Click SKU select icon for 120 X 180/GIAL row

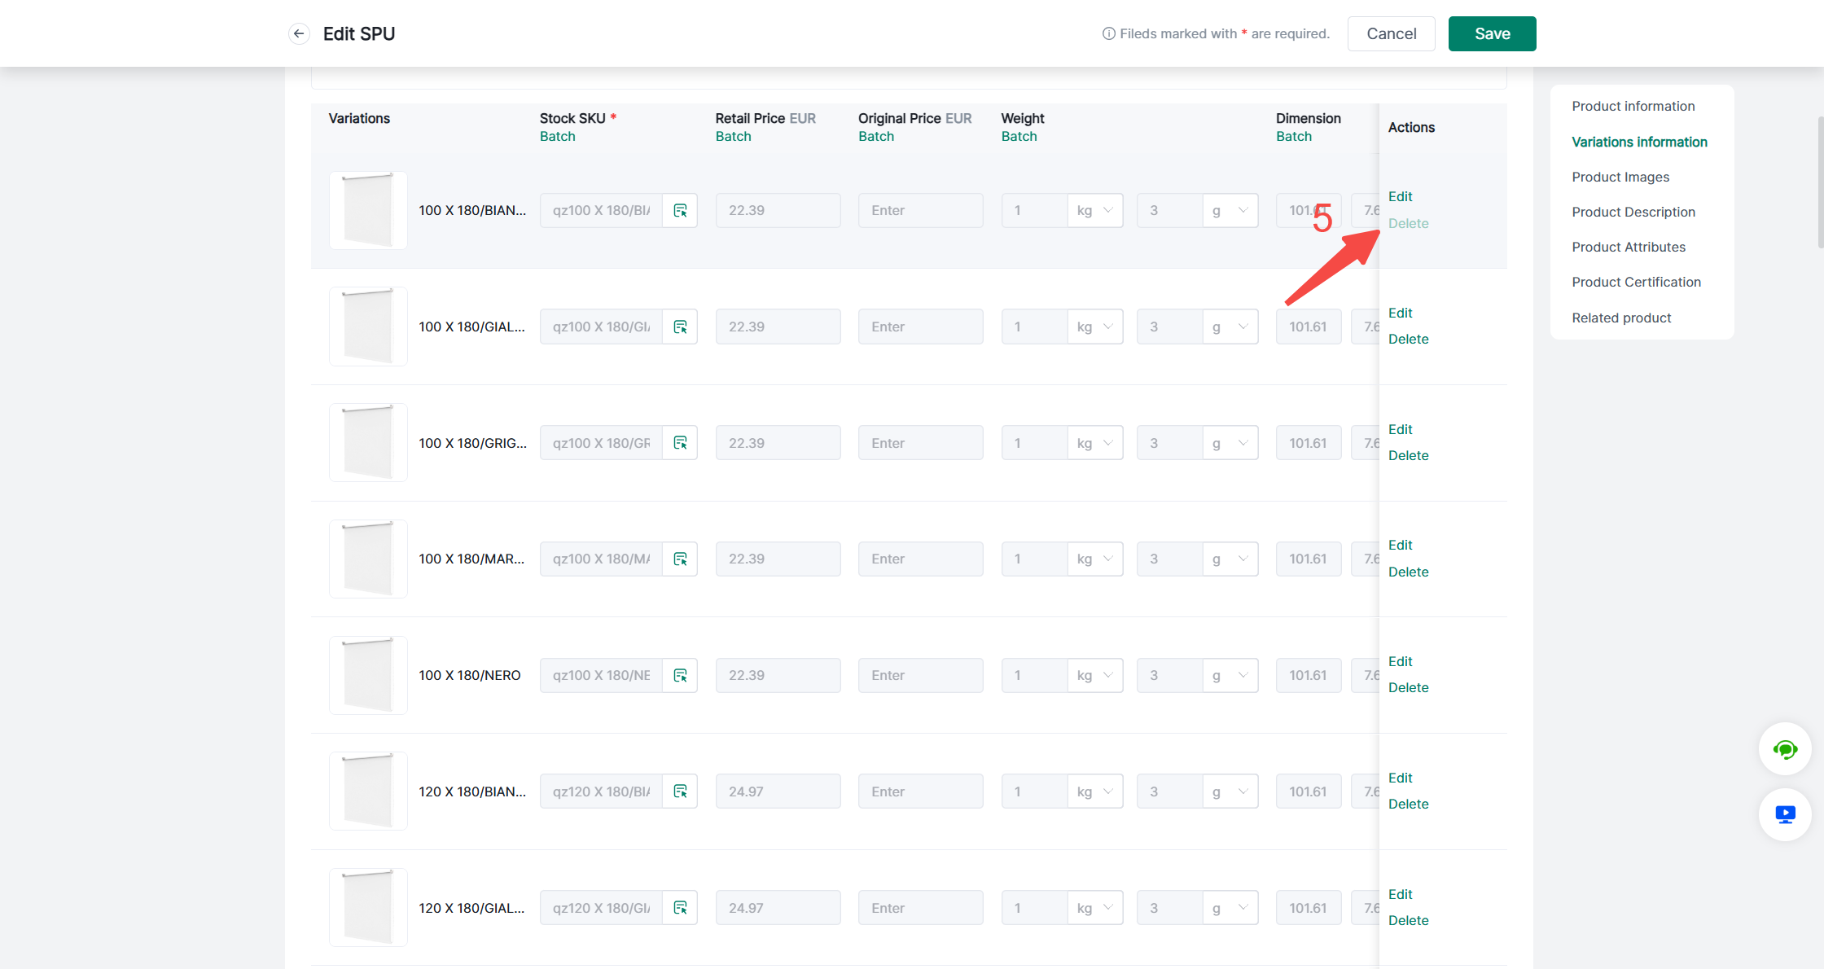click(680, 908)
